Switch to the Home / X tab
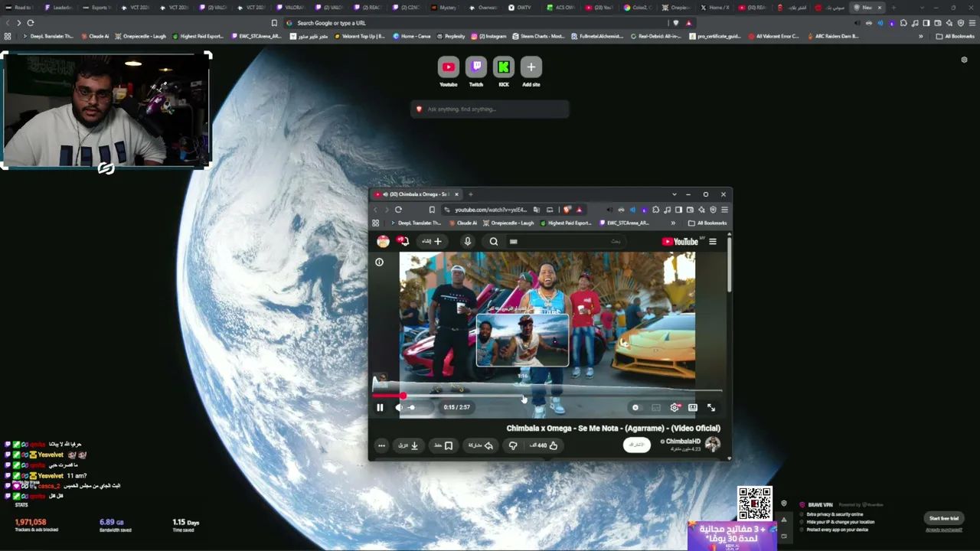This screenshot has height=551, width=980. (x=714, y=8)
